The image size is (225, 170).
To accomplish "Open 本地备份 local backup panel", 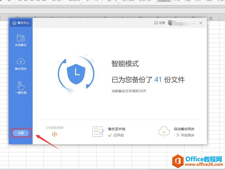I will [21, 40].
